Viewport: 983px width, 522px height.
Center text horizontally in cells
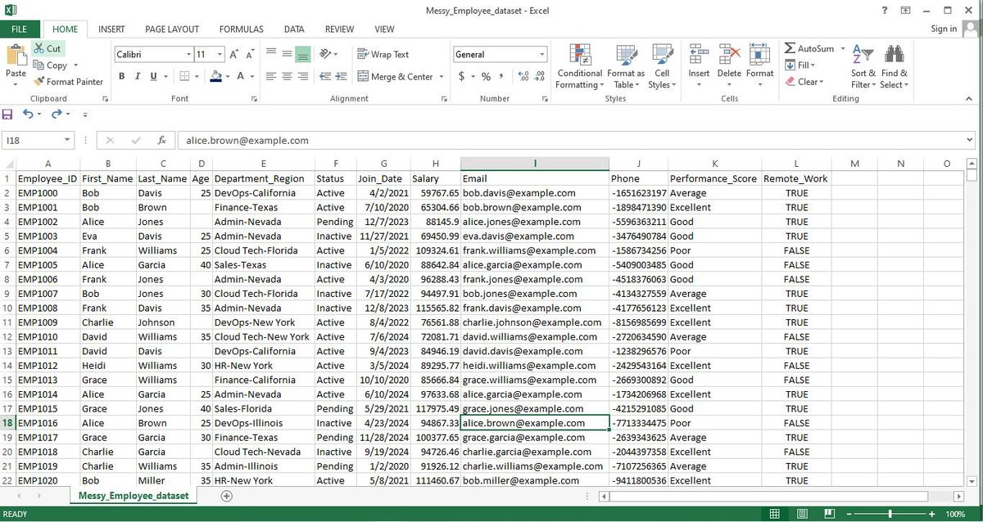tap(287, 76)
